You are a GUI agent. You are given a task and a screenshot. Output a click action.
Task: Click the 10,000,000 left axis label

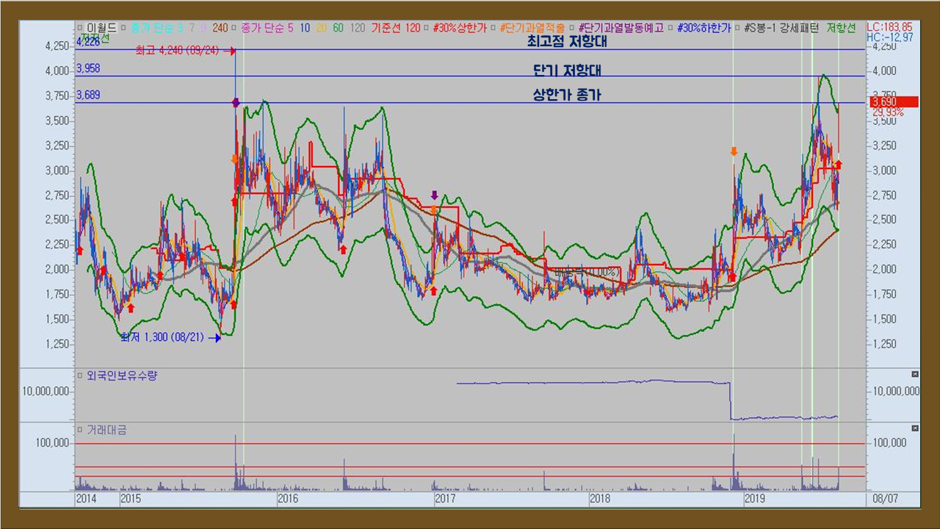click(46, 391)
